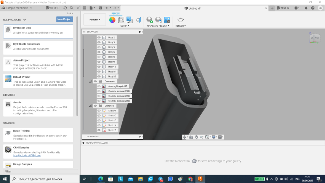Open RENDER workspace dropdown

[95, 19]
